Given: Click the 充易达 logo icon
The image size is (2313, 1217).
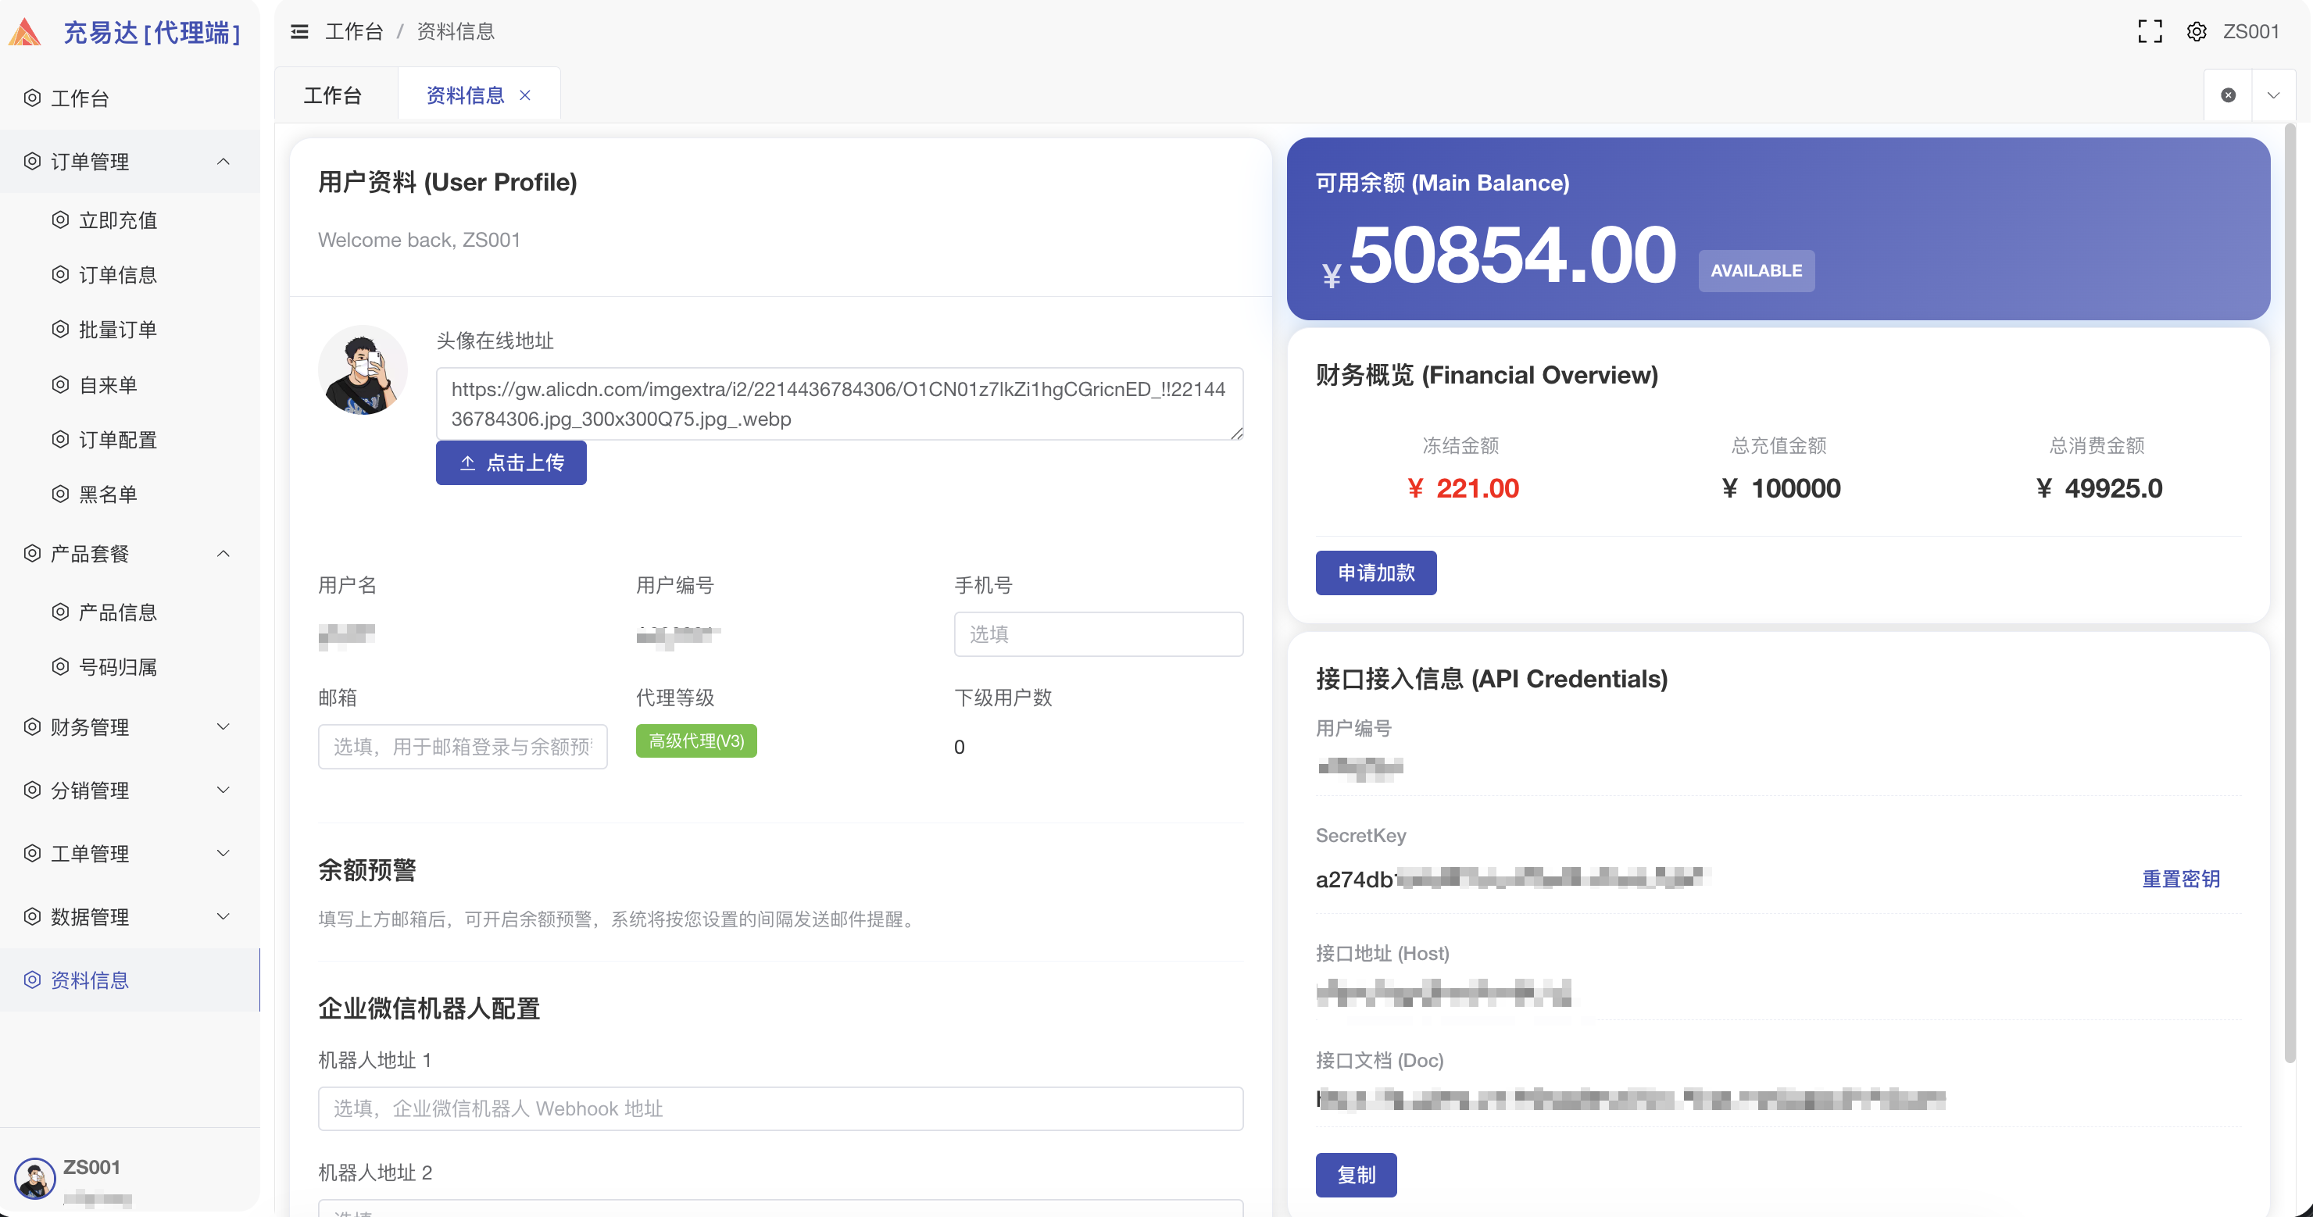Looking at the screenshot, I should tap(25, 32).
